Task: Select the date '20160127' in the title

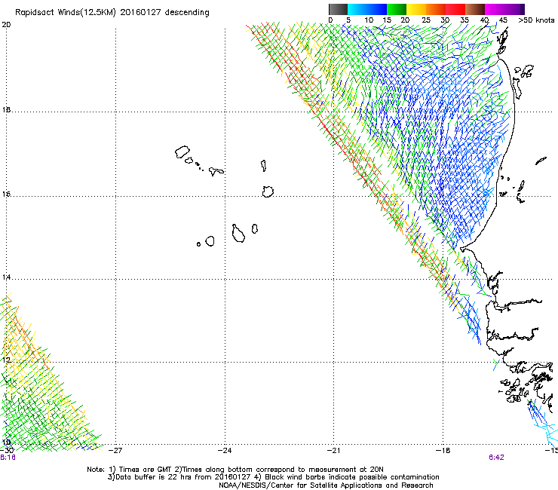Action: 140,12
